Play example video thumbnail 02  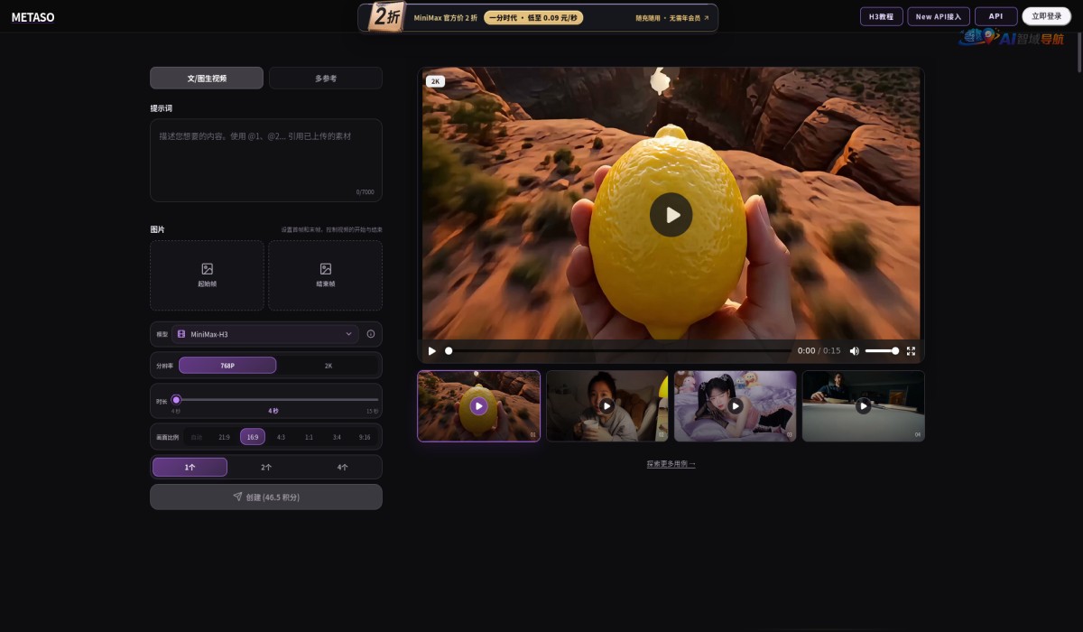tap(607, 406)
